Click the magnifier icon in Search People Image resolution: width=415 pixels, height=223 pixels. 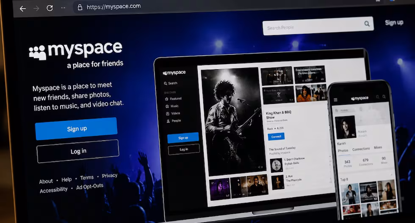point(367,24)
